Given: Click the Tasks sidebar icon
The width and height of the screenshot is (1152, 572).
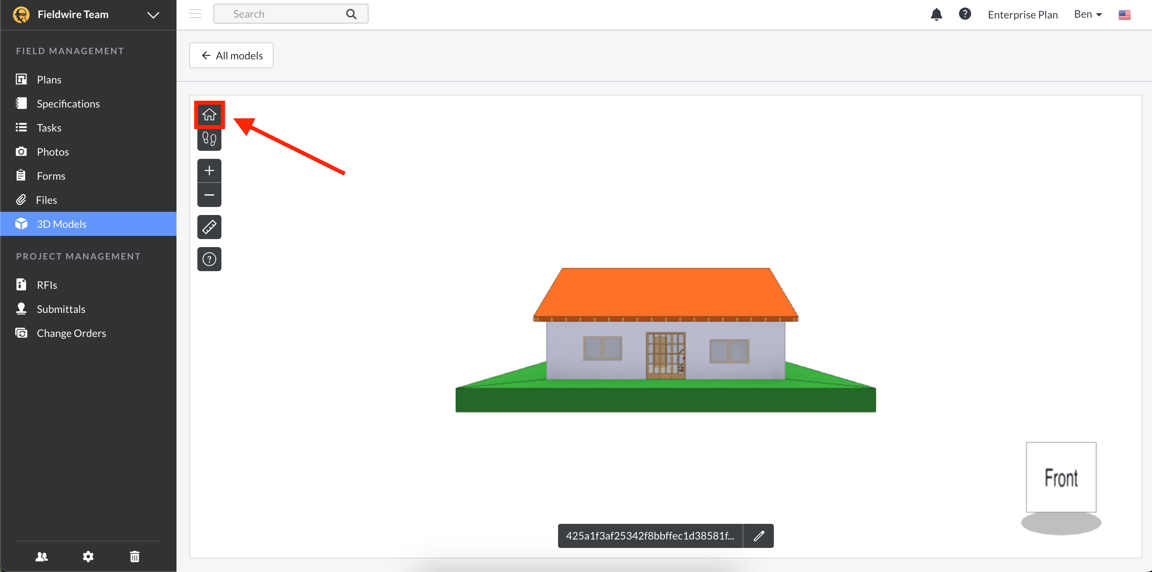Looking at the screenshot, I should tap(21, 128).
